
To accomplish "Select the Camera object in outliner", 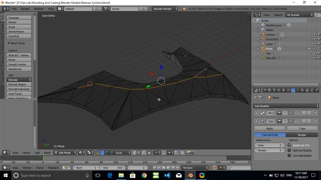I will point(270,35).
